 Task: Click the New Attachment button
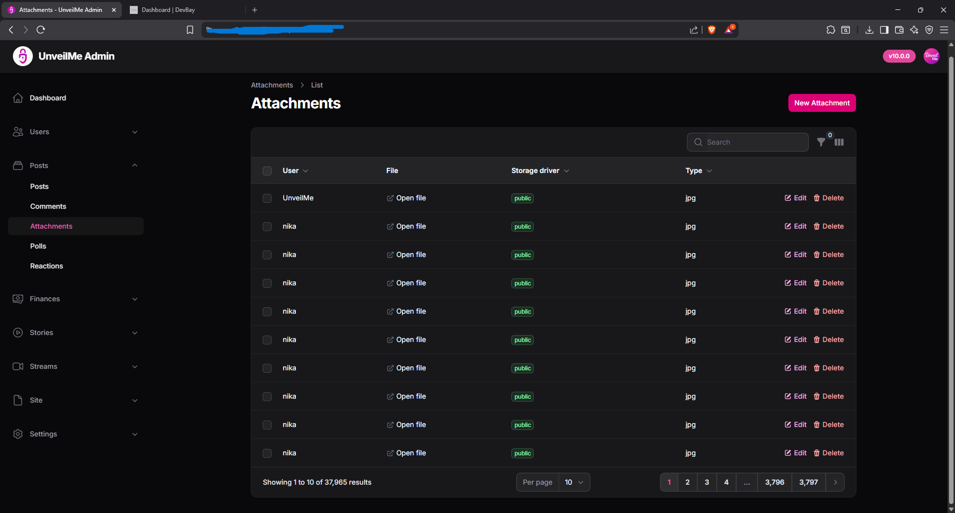tap(822, 103)
